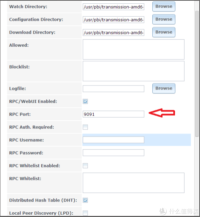The width and height of the screenshot is (200, 217).
Task: Click the RPC Port field showing 9091
Action: coord(113,114)
